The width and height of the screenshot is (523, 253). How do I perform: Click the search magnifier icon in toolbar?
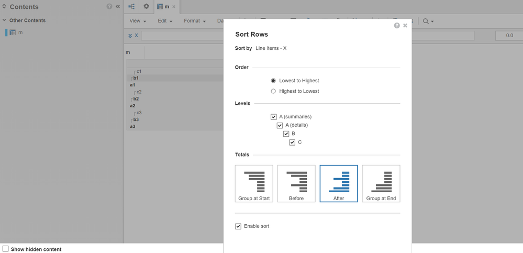point(426,21)
